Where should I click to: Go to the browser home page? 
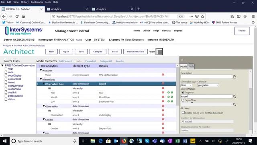[23, 17]
